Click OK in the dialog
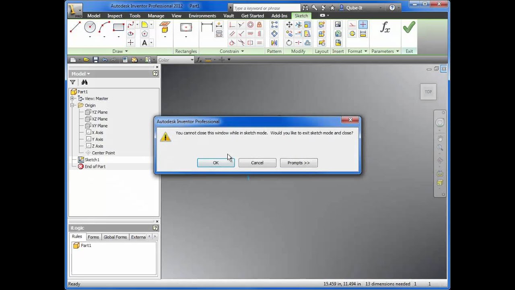This screenshot has width=515, height=290. click(x=216, y=163)
